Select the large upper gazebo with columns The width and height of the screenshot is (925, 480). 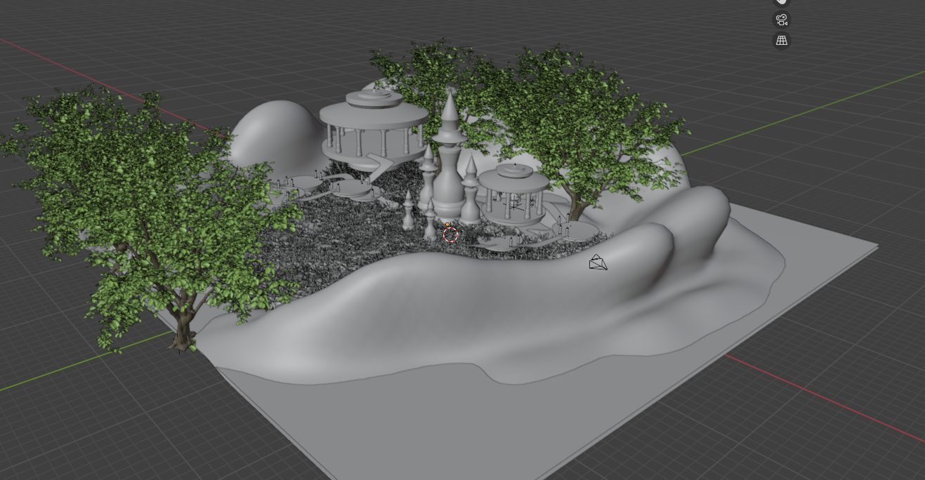point(374,129)
